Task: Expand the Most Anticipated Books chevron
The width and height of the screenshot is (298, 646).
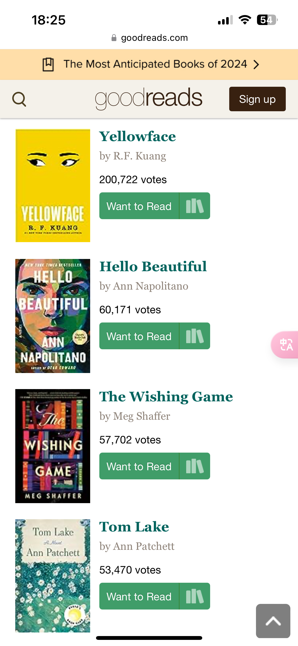Action: tap(256, 64)
